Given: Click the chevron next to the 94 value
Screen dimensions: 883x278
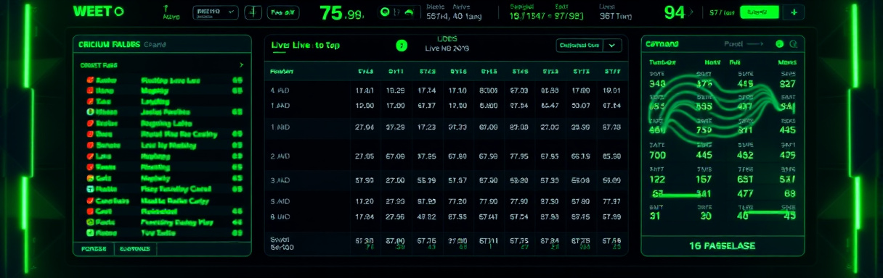Looking at the screenshot, I should click(x=692, y=12).
